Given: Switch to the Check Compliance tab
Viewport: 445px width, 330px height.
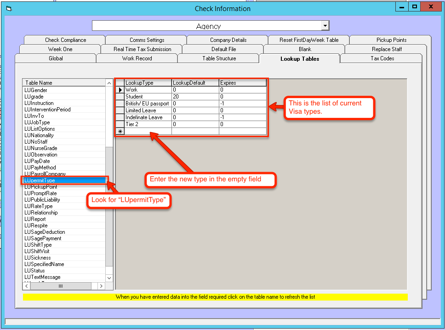Looking at the screenshot, I should (x=65, y=40).
